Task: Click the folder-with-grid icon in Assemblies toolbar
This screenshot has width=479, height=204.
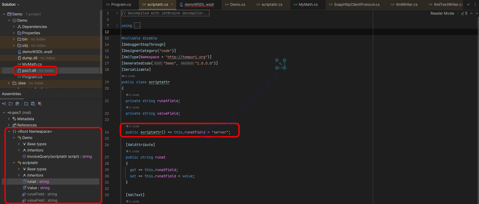Action: [26, 104]
